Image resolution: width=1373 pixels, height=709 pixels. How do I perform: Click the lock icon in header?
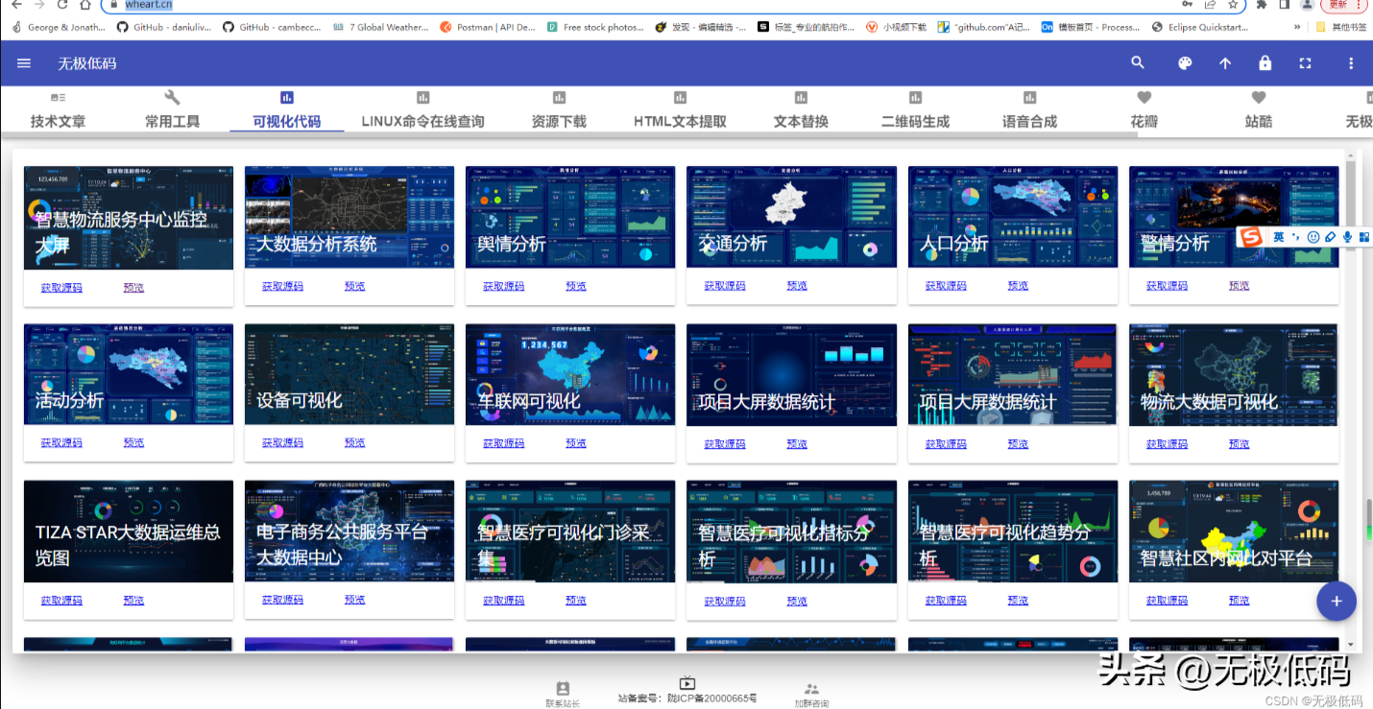coord(1265,63)
